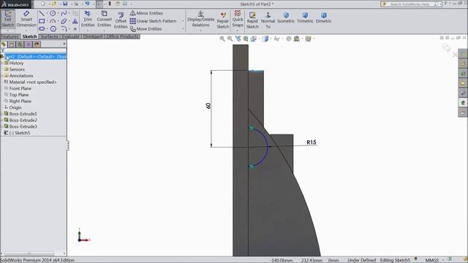Click the Convert Entities tool
The image size is (468, 263).
(104, 19)
